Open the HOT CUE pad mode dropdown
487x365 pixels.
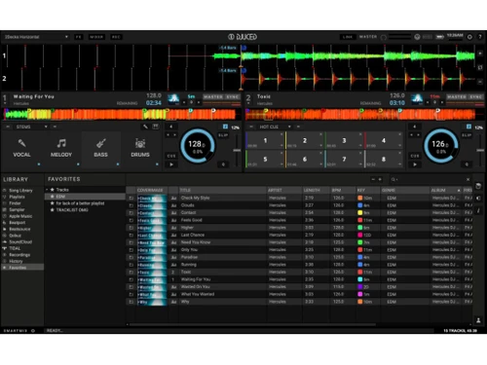275,127
